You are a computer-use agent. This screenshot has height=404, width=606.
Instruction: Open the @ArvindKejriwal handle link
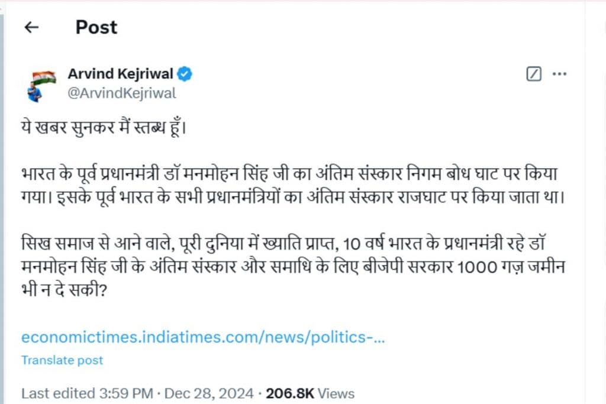pyautogui.click(x=122, y=93)
